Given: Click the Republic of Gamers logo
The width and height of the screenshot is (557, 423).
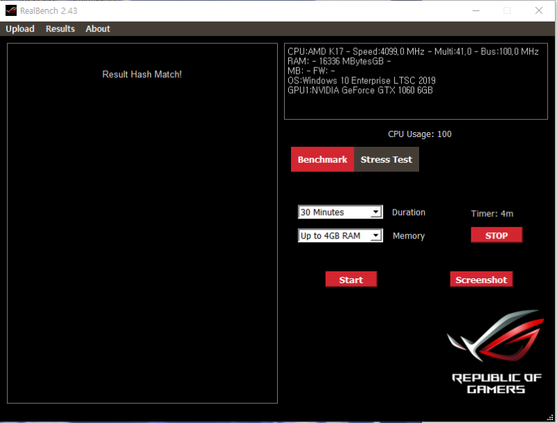Looking at the screenshot, I should (496, 352).
